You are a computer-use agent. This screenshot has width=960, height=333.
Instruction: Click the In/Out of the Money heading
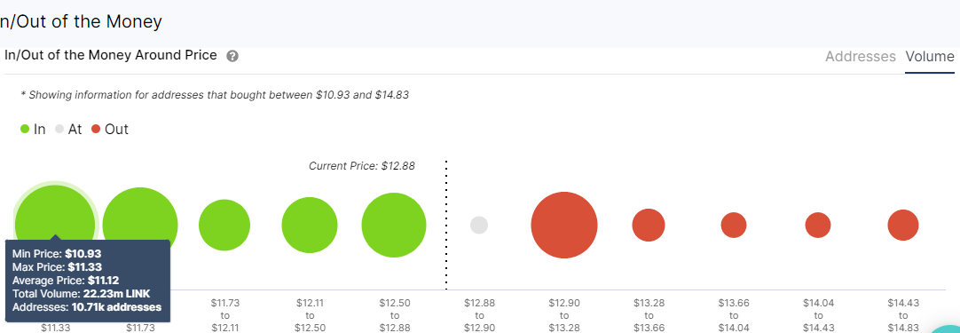pos(81,22)
